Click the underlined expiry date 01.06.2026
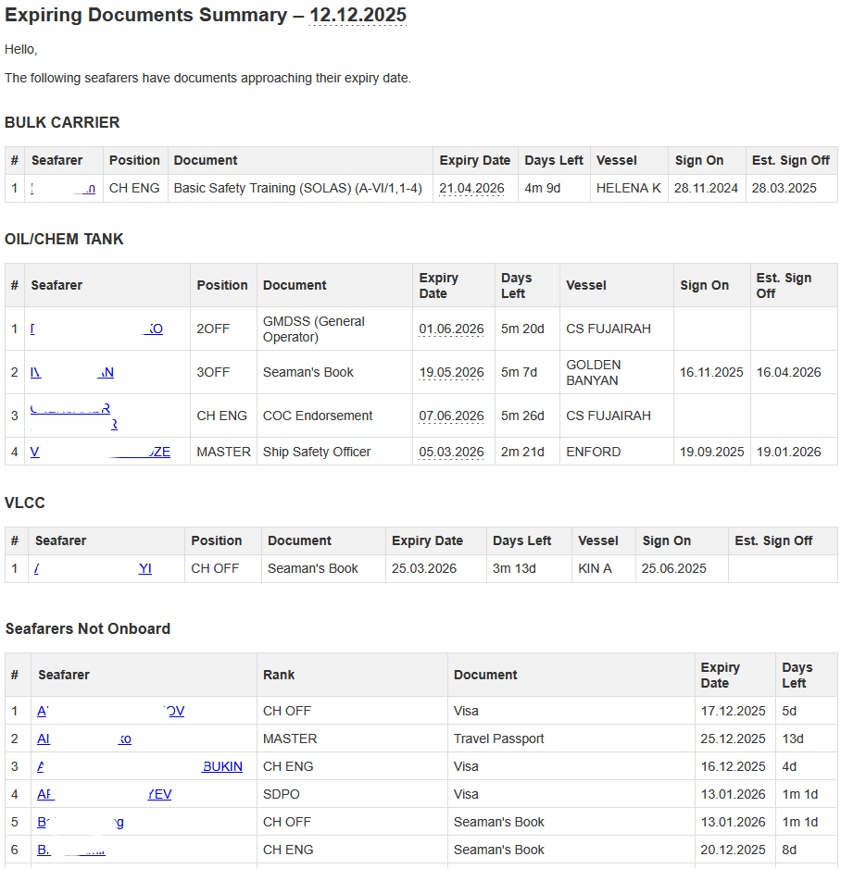This screenshot has width=866, height=869. coord(451,329)
